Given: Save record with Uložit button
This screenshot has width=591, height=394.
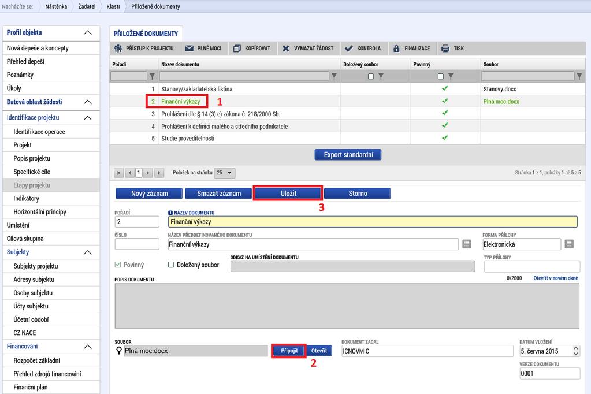Looking at the screenshot, I should tap(288, 194).
